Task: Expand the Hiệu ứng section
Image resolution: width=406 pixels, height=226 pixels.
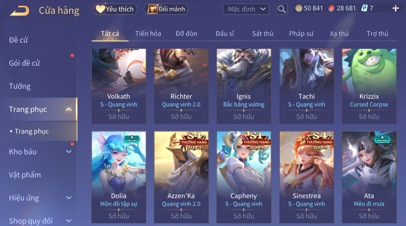Action: pos(69,198)
